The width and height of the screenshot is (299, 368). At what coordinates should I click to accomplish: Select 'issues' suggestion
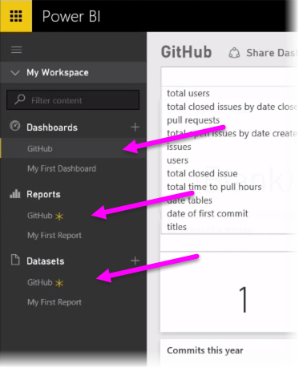point(179,147)
